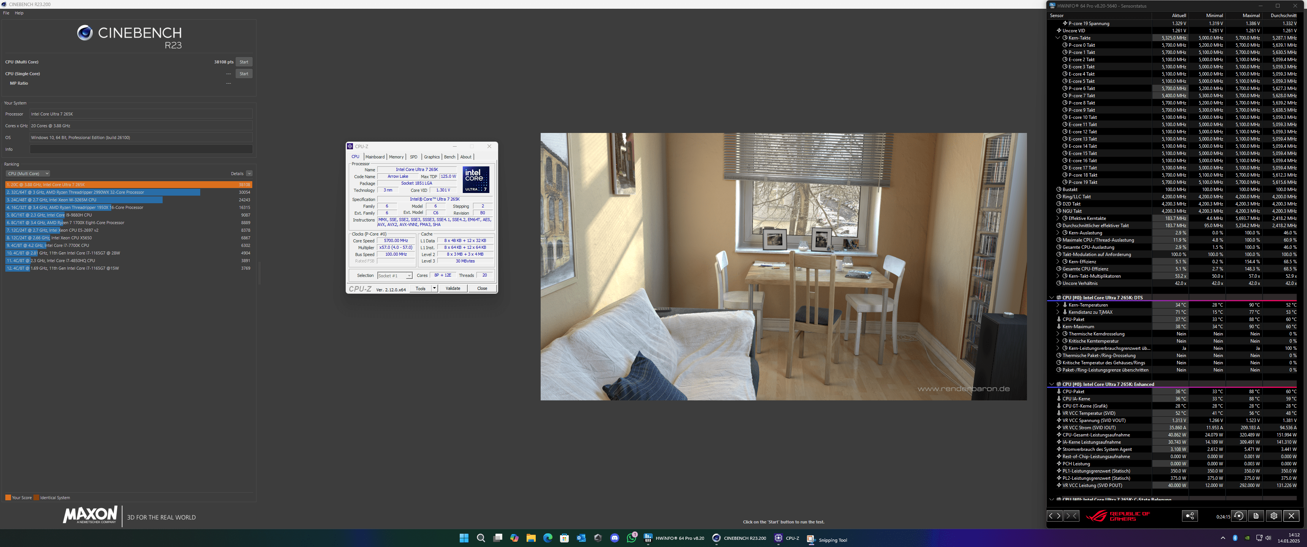Collapse CPU Intel Core Ultra 265K DTS section
The height and width of the screenshot is (547, 1307).
pyautogui.click(x=1051, y=298)
